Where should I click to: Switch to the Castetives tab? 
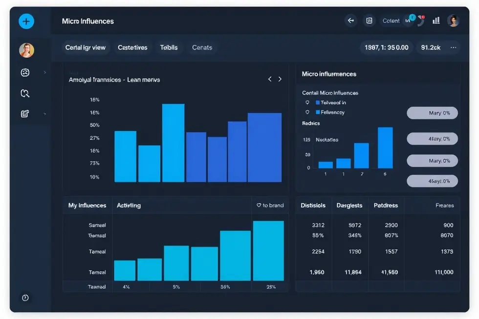(132, 47)
